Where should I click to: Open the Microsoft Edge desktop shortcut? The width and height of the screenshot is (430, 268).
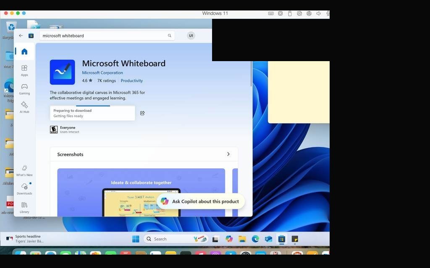(9, 90)
